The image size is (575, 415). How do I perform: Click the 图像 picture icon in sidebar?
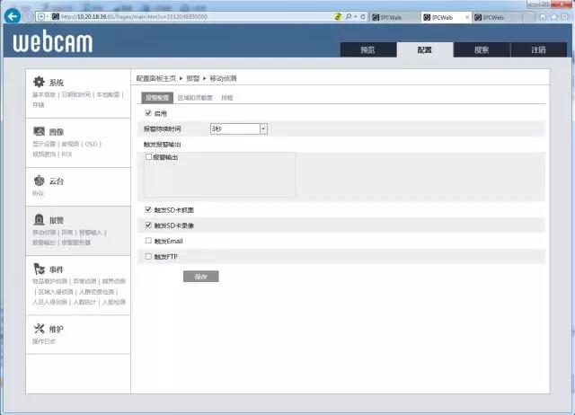coord(39,131)
